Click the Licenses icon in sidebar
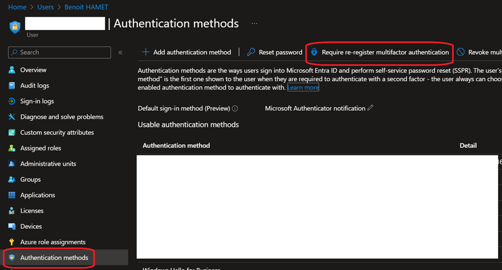This screenshot has width=502, height=270. coord(12,211)
